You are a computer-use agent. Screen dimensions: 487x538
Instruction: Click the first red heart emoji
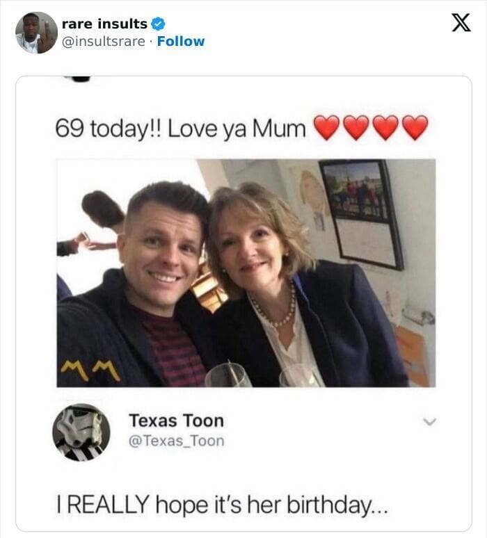click(x=326, y=128)
